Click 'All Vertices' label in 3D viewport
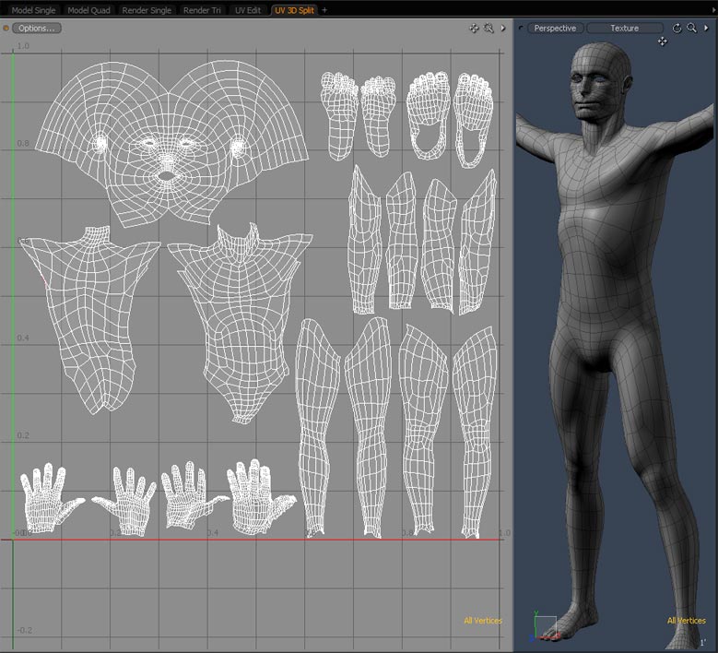The width and height of the screenshot is (718, 653). [x=686, y=621]
